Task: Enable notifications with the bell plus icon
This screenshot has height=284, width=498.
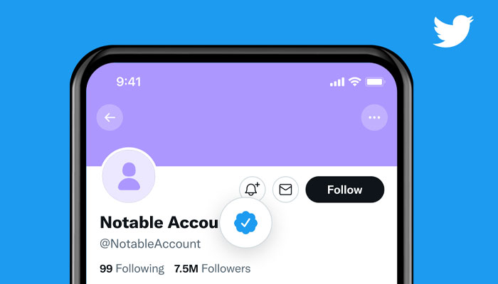Action: 252,190
